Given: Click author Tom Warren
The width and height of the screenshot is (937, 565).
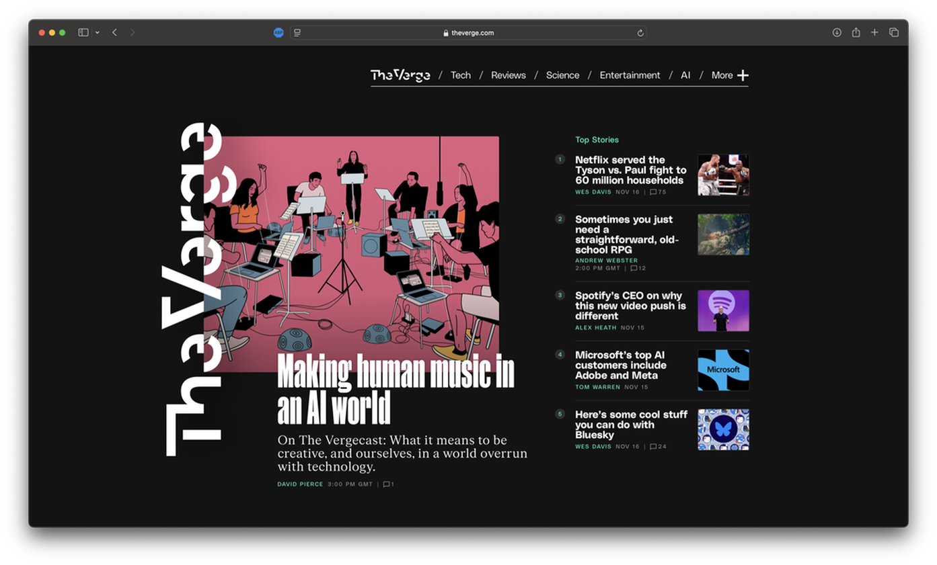Looking at the screenshot, I should [x=597, y=387].
